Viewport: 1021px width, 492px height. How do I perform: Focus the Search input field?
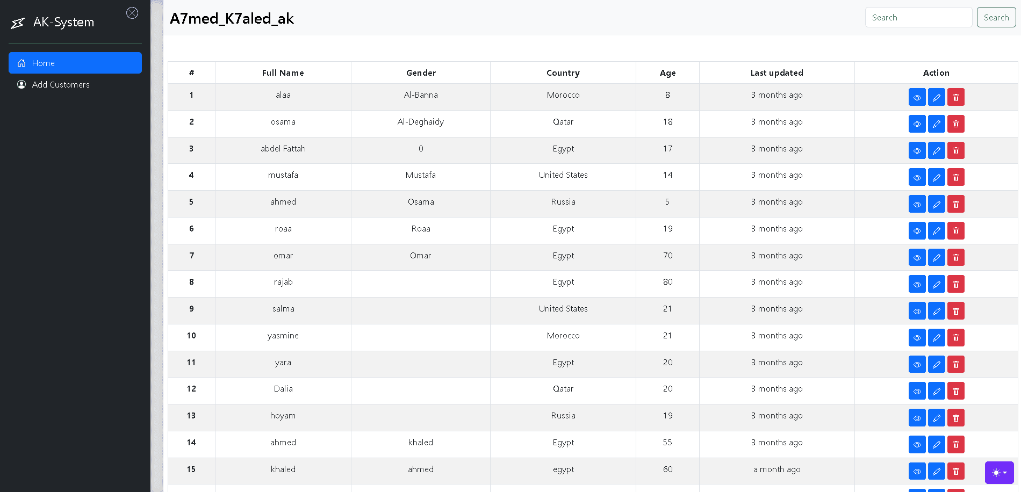(x=918, y=17)
